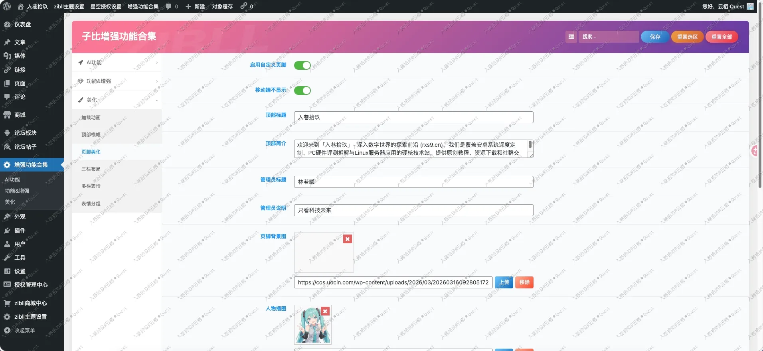Click the 插件 plugin icon
Image resolution: width=763 pixels, height=351 pixels.
[7, 231]
